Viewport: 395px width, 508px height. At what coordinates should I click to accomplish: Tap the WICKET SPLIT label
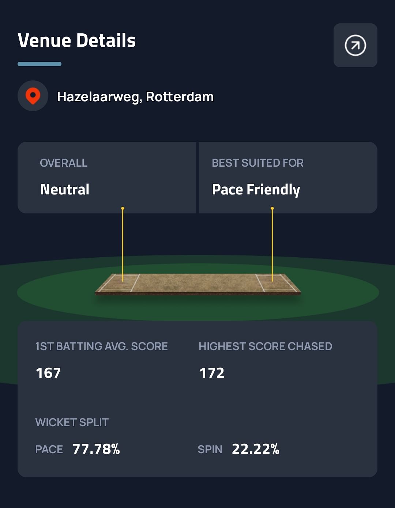[72, 422]
